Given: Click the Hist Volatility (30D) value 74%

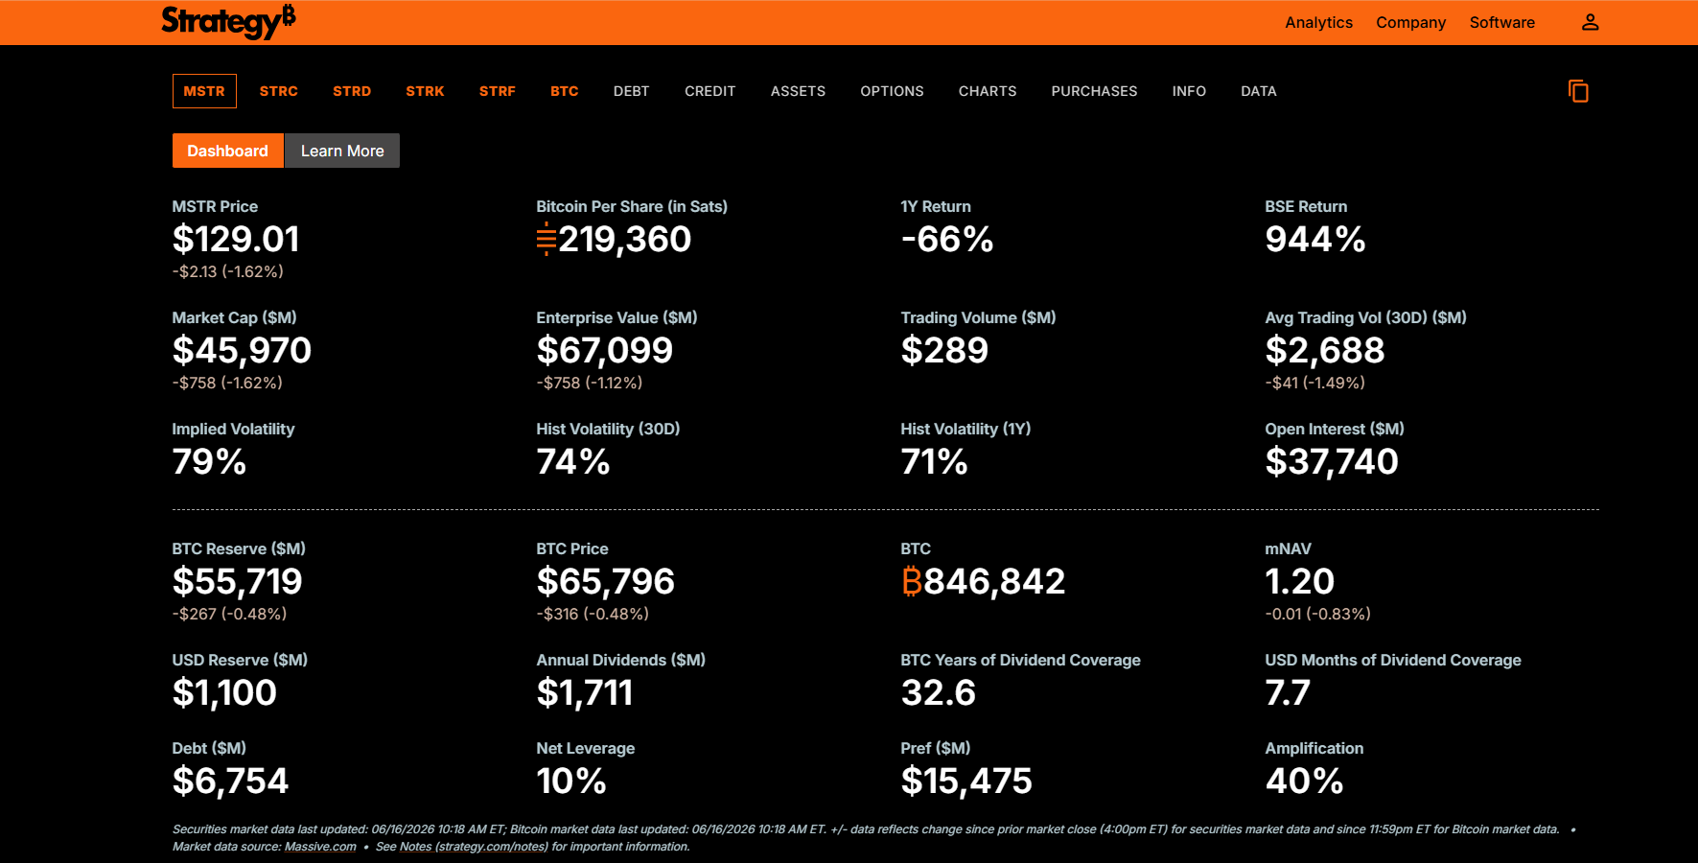Looking at the screenshot, I should pyautogui.click(x=573, y=461).
